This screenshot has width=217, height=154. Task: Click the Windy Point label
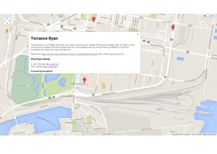(208, 115)
